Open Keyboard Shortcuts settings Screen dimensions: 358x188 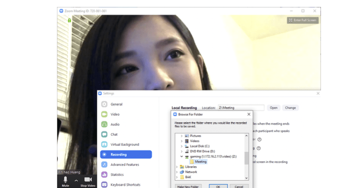tap(104, 185)
